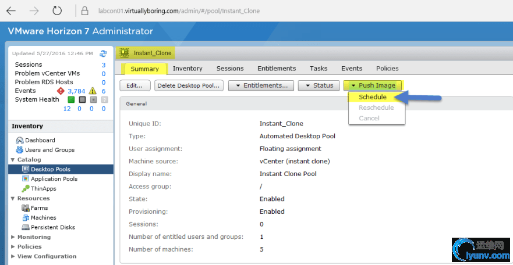The width and height of the screenshot is (513, 265).
Task: Open the Tasks tab
Action: [319, 69]
